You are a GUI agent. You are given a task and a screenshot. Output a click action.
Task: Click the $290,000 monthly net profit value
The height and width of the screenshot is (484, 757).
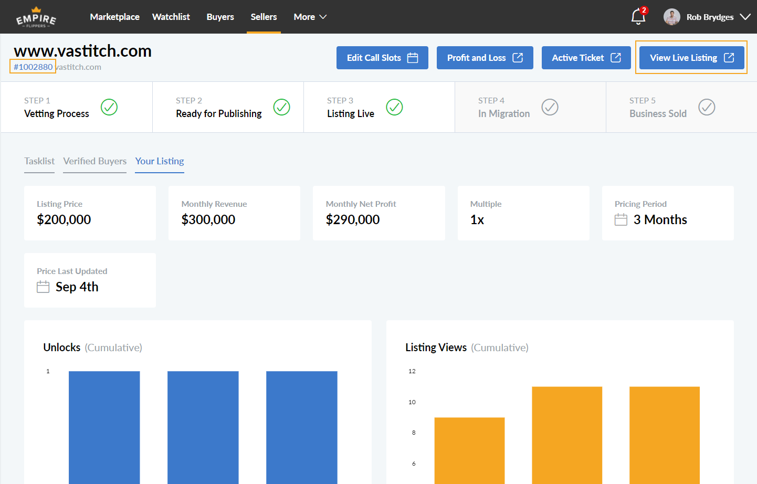[x=353, y=219]
